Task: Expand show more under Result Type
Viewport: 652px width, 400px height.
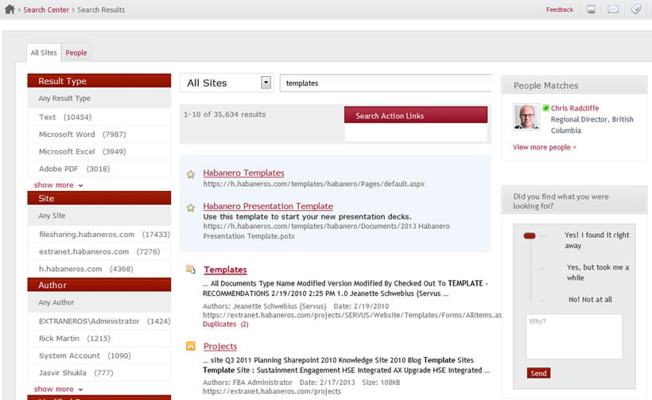Action: [58, 185]
